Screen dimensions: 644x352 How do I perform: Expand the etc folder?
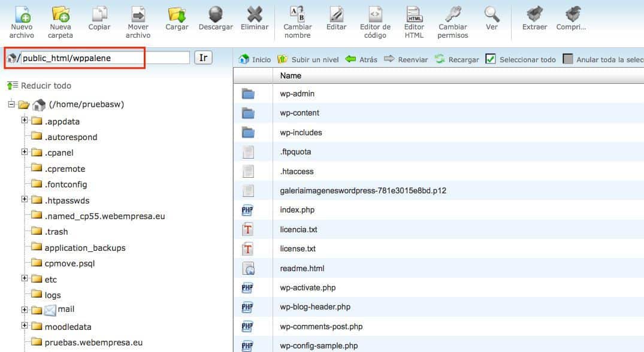coord(25,278)
